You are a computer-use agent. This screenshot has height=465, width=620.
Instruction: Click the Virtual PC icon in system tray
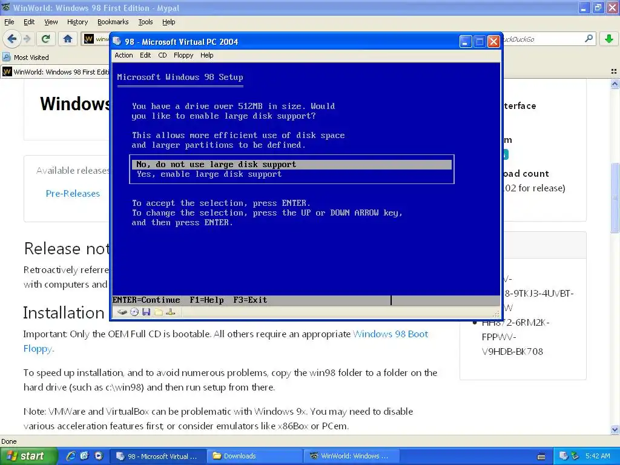[x=564, y=456]
